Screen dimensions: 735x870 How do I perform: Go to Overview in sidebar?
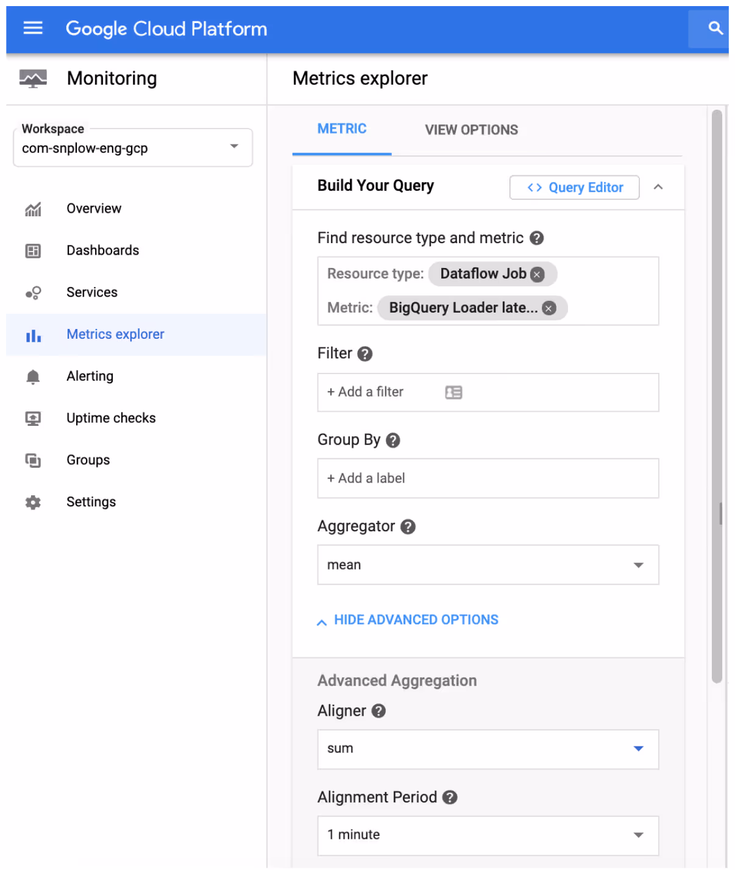[x=136, y=209]
